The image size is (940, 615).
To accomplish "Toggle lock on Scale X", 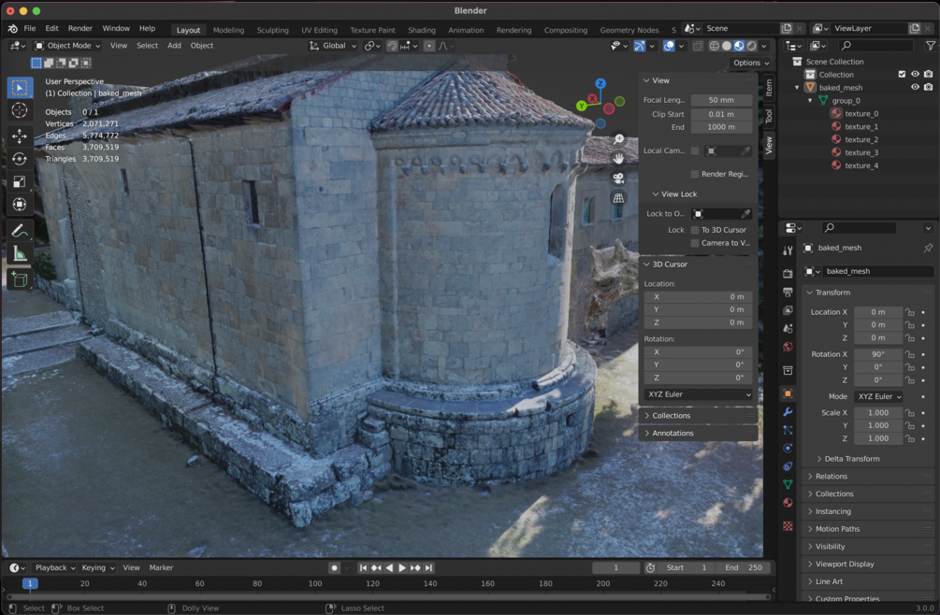I will [x=910, y=412].
